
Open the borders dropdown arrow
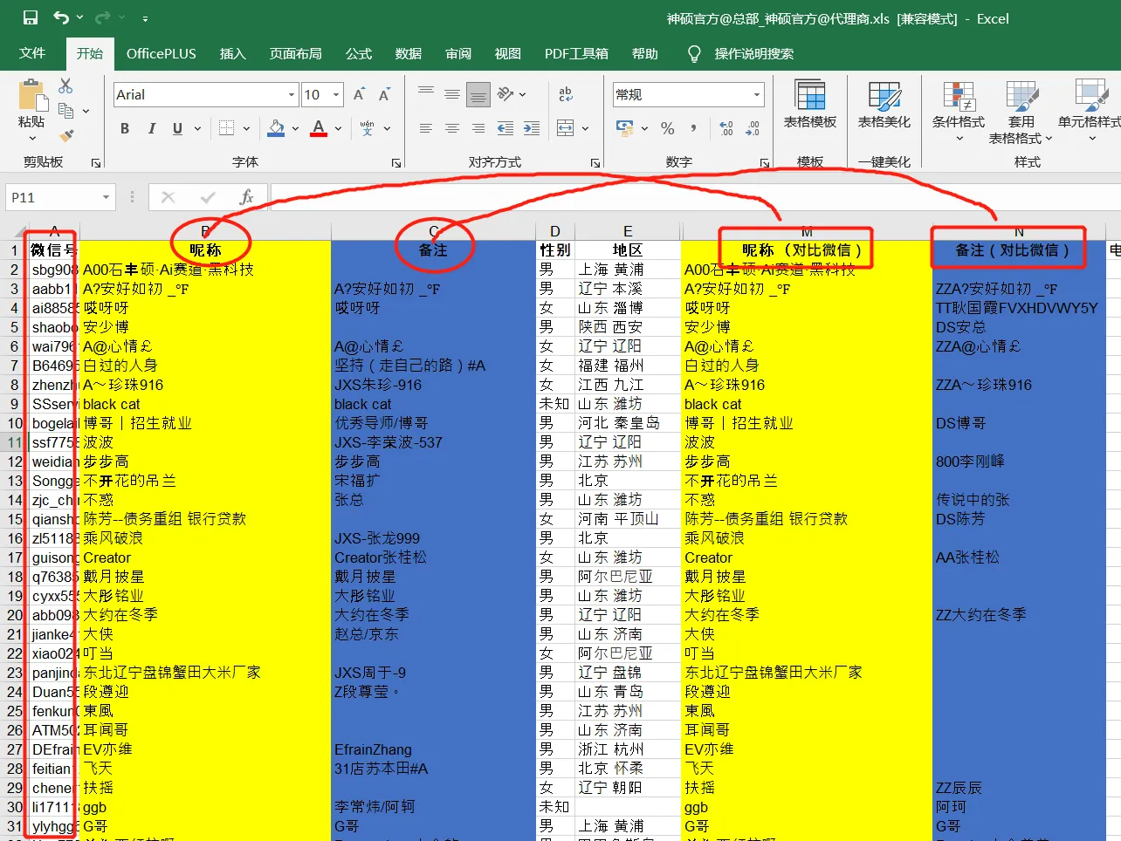(x=246, y=128)
